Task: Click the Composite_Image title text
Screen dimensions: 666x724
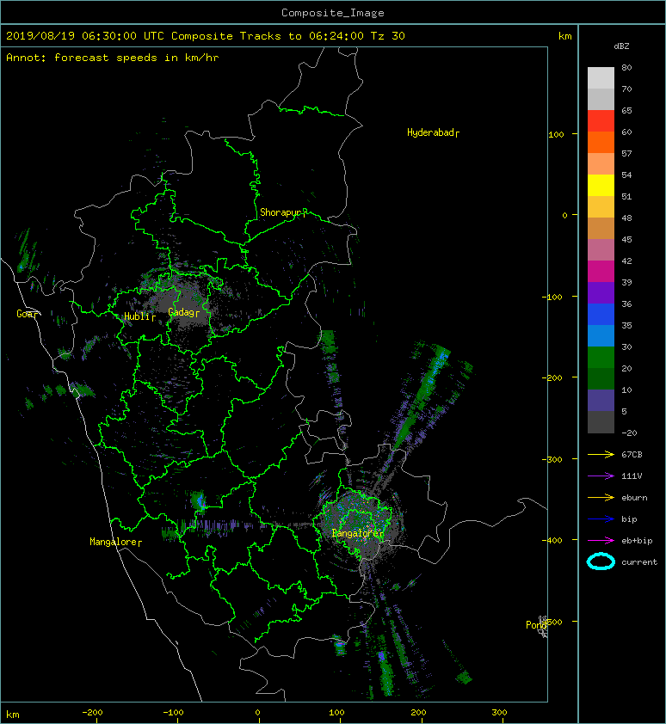Action: [333, 13]
